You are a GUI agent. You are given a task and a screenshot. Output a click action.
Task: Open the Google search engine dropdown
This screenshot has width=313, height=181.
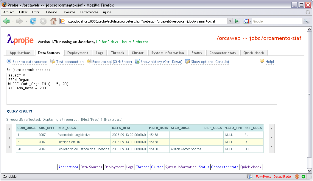click(247, 21)
